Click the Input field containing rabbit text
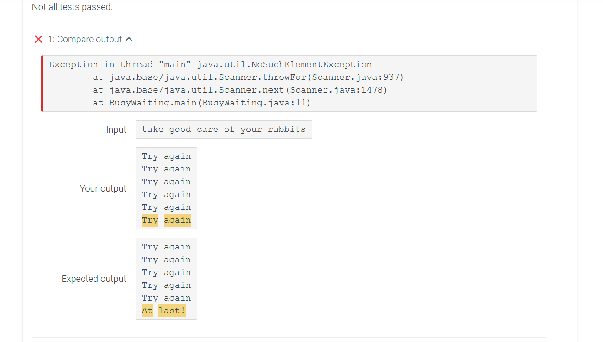This screenshot has height=342, width=603. click(224, 129)
